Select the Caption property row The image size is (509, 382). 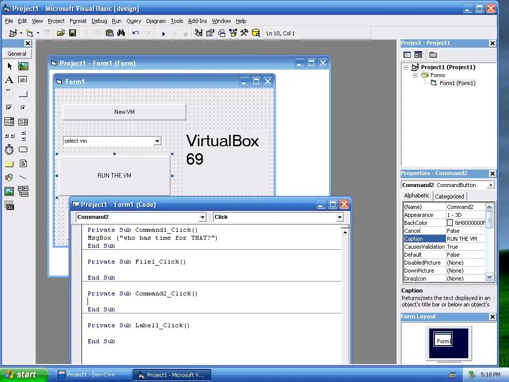coord(444,239)
